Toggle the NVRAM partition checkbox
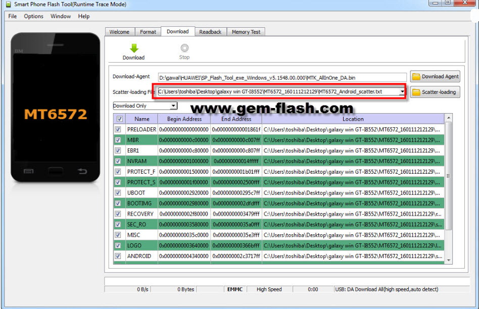Screen dimensions: 479x309 (x=118, y=161)
